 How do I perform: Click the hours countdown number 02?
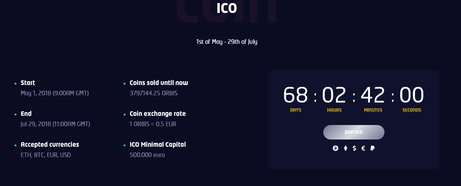[334, 95]
